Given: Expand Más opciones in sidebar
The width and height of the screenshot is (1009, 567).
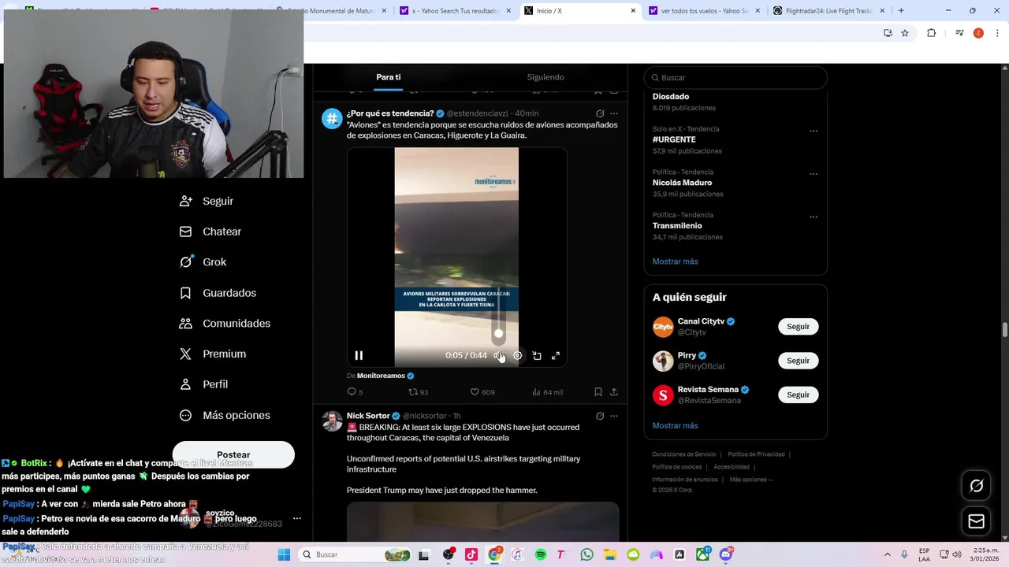Looking at the screenshot, I should pos(225,415).
